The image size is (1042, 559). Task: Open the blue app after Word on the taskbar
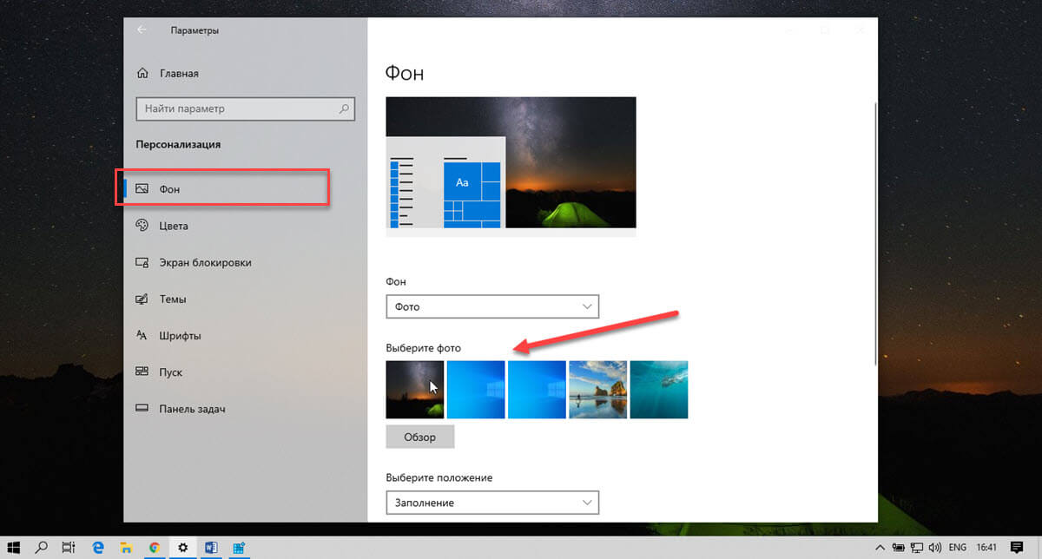(x=238, y=547)
